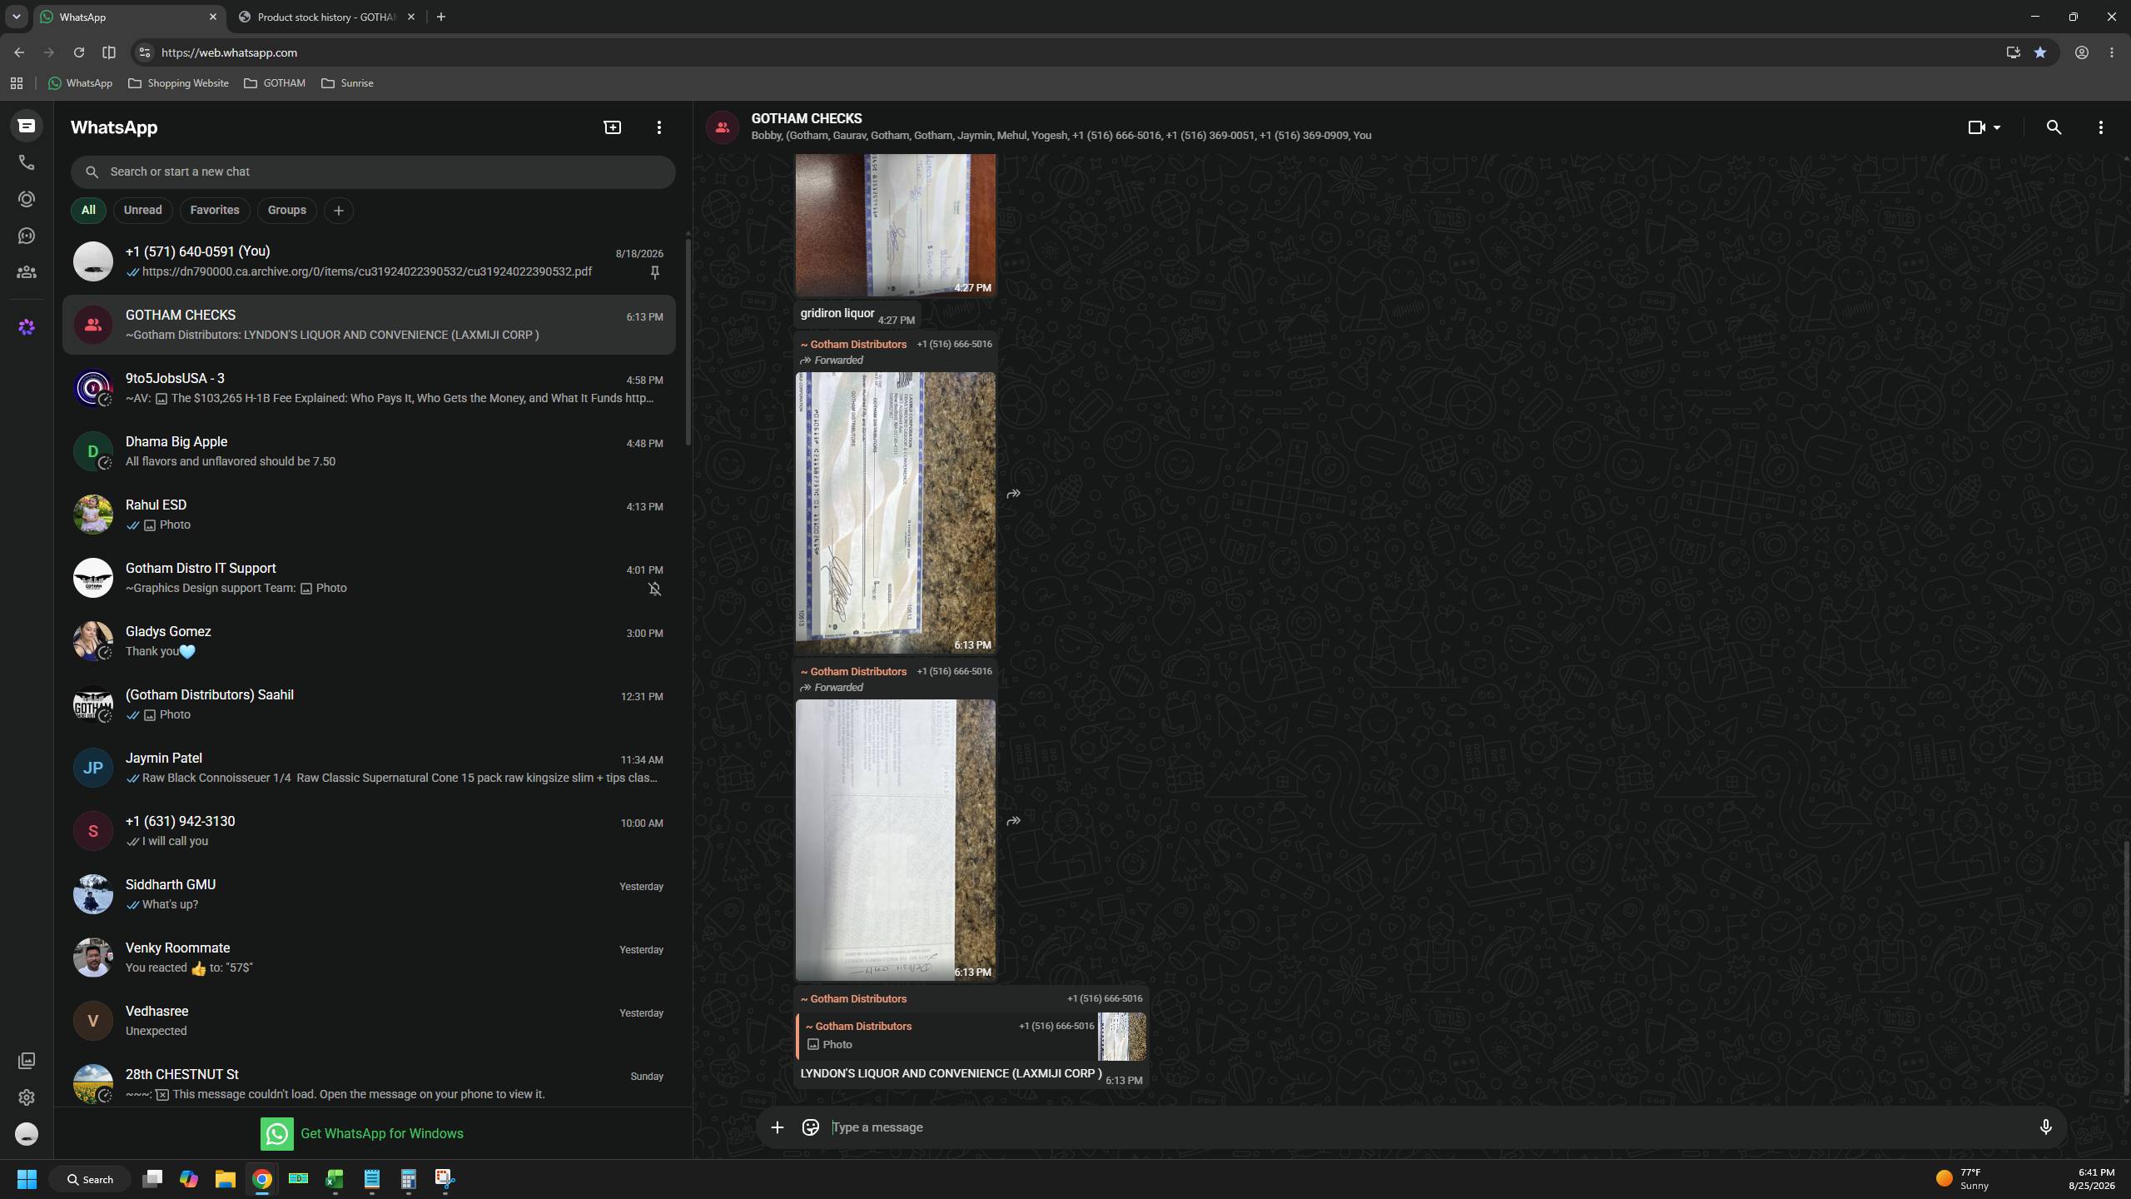2131x1199 pixels.
Task: Search within the GOTHAM CHECKS chat
Action: click(2054, 127)
